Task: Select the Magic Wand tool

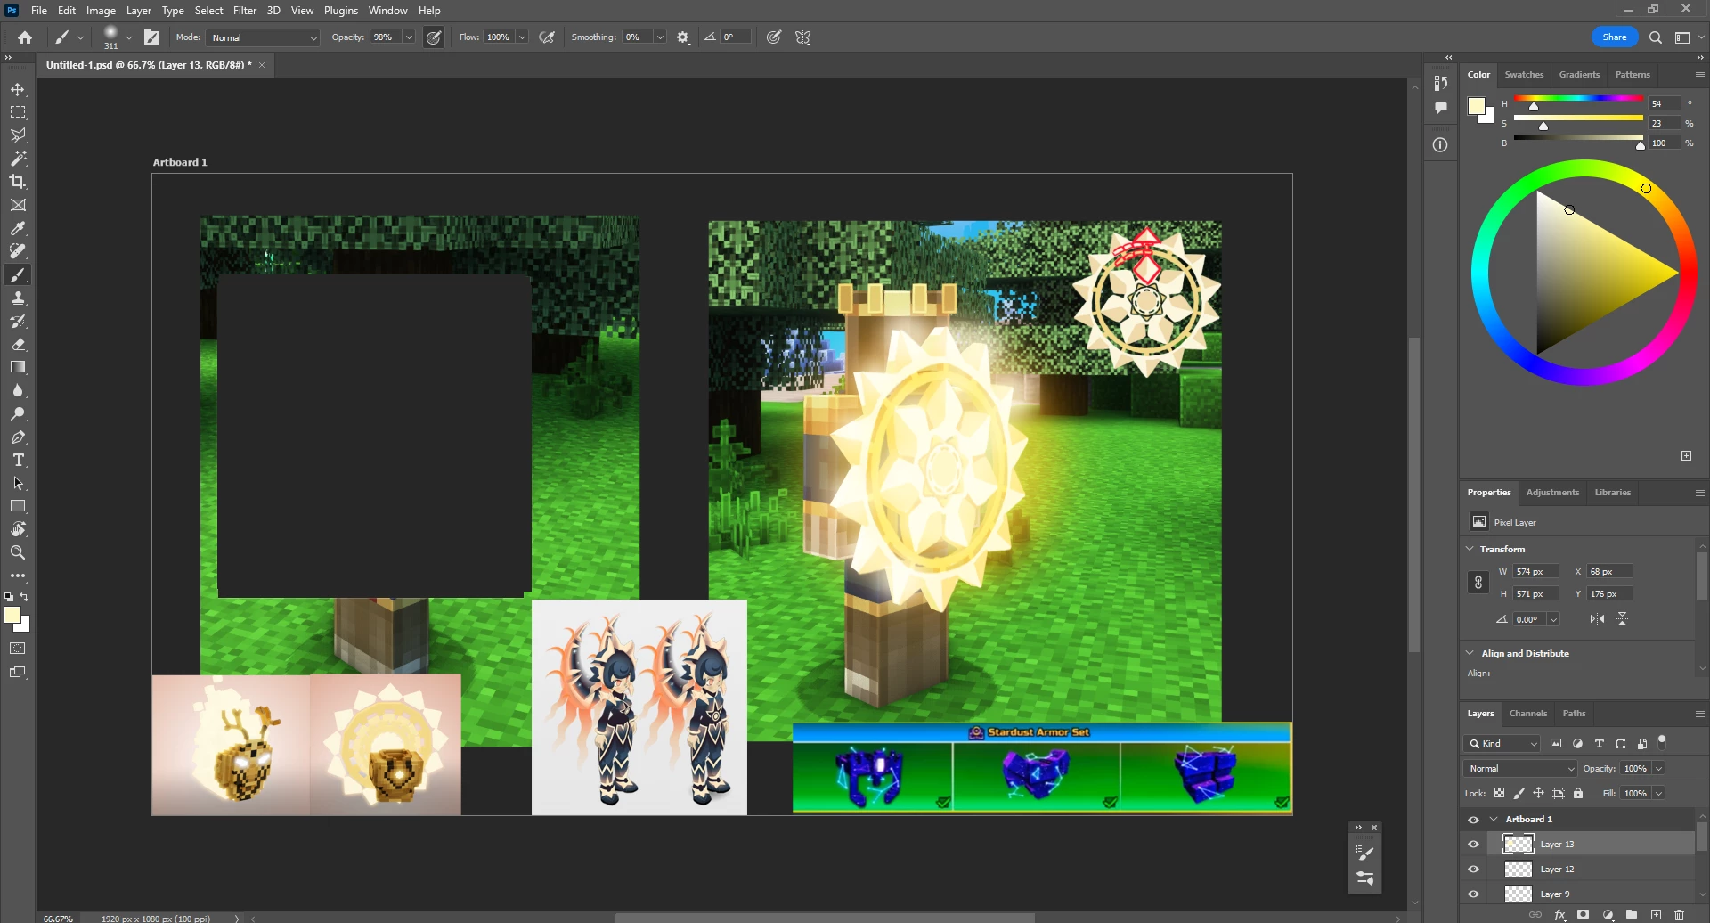Action: tap(18, 159)
